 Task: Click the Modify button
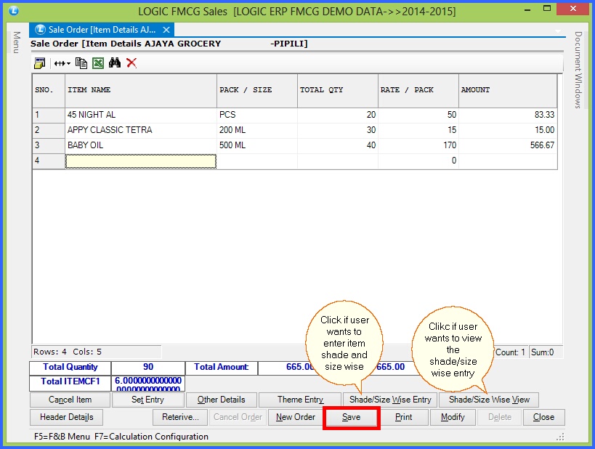click(x=453, y=417)
